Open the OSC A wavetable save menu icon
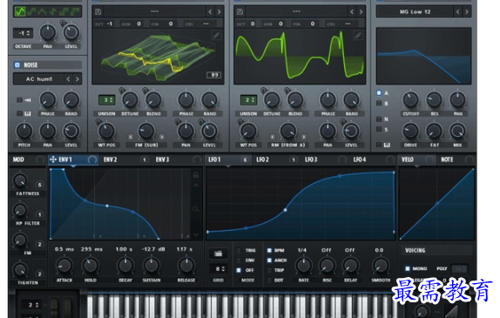The width and height of the screenshot is (500, 318). (x=98, y=12)
